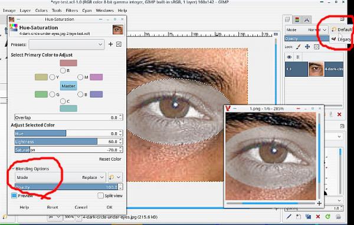Image resolution: width=354 pixels, height=225 pixels.
Task: Edit the brush with pencil icon
Action: (x=289, y=217)
